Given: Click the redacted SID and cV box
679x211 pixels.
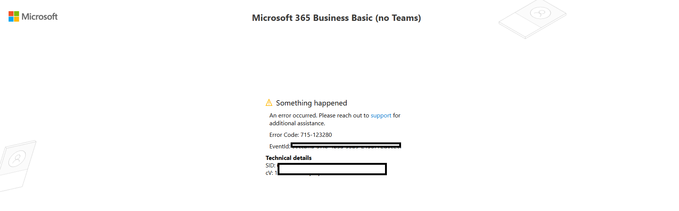Looking at the screenshot, I should click(x=332, y=169).
